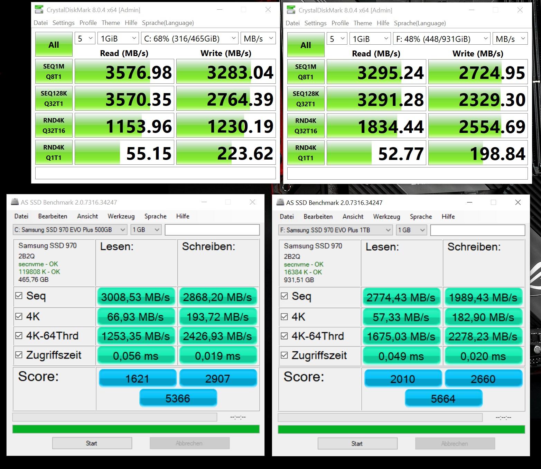Open F: Samsung SSD 970 EVO Plus 1TB dropdown
The width and height of the screenshot is (541, 469).
[x=336, y=230]
